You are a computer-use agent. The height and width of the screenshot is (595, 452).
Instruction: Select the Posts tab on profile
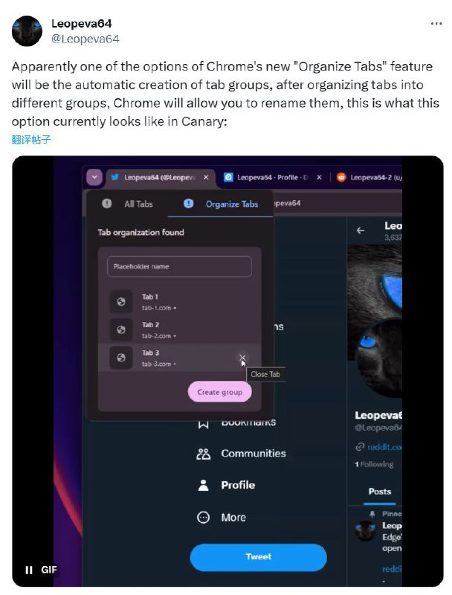[x=380, y=492]
